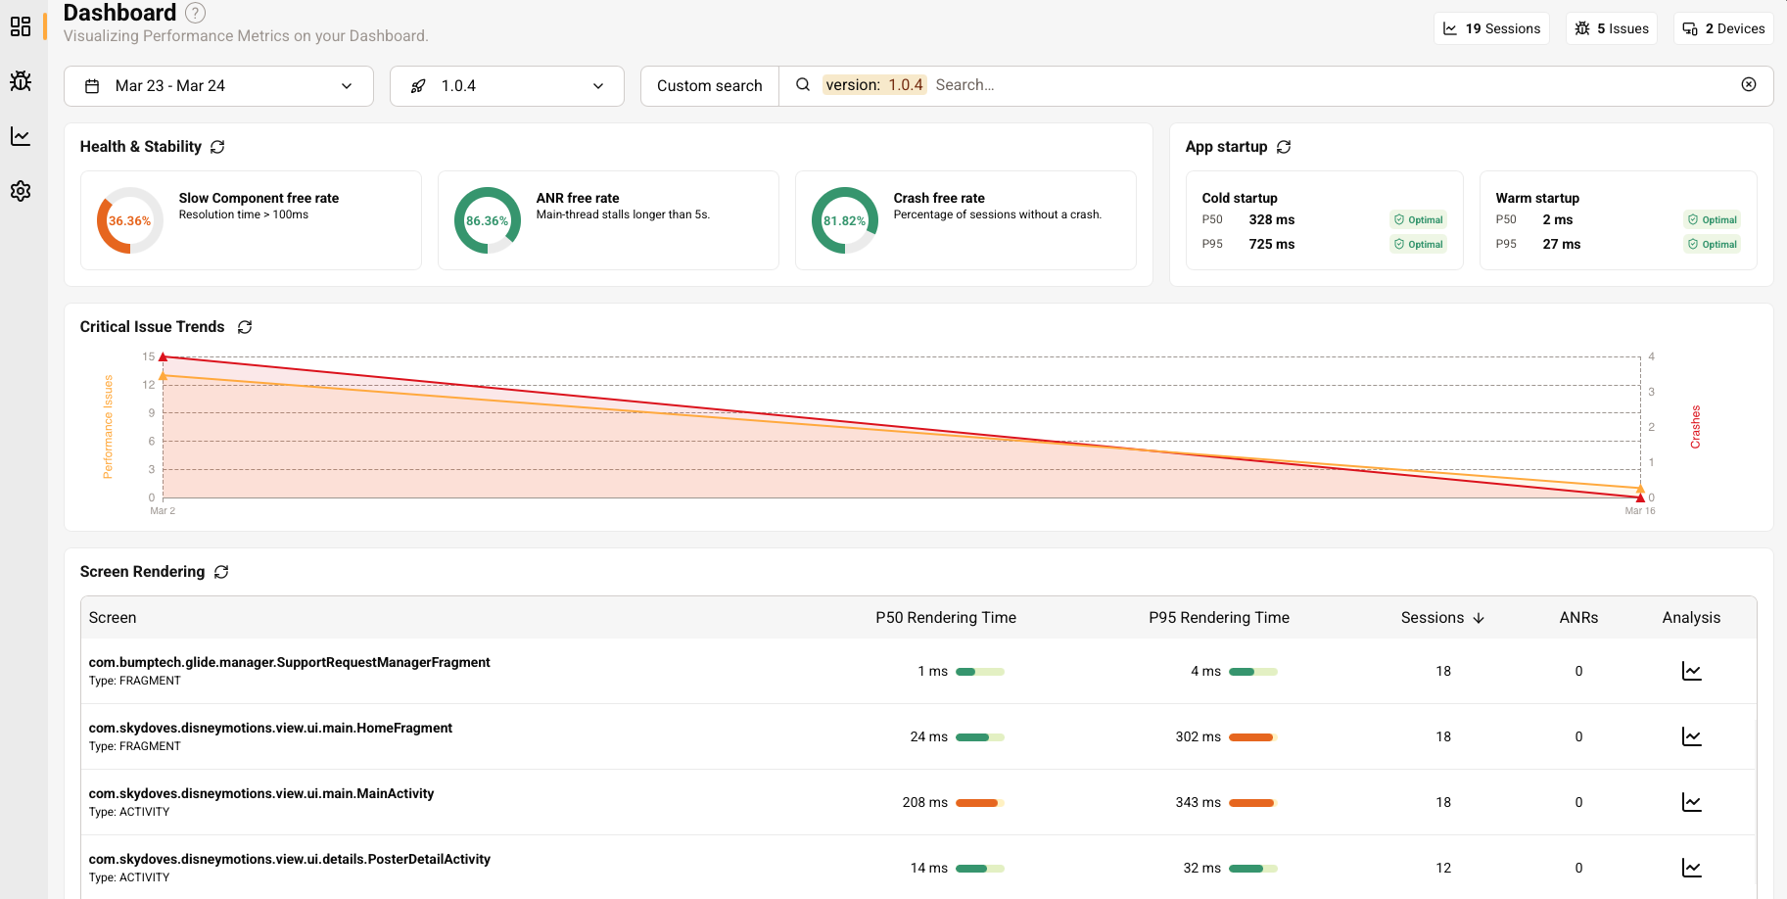Refresh the Screen Rendering table

[x=221, y=572]
